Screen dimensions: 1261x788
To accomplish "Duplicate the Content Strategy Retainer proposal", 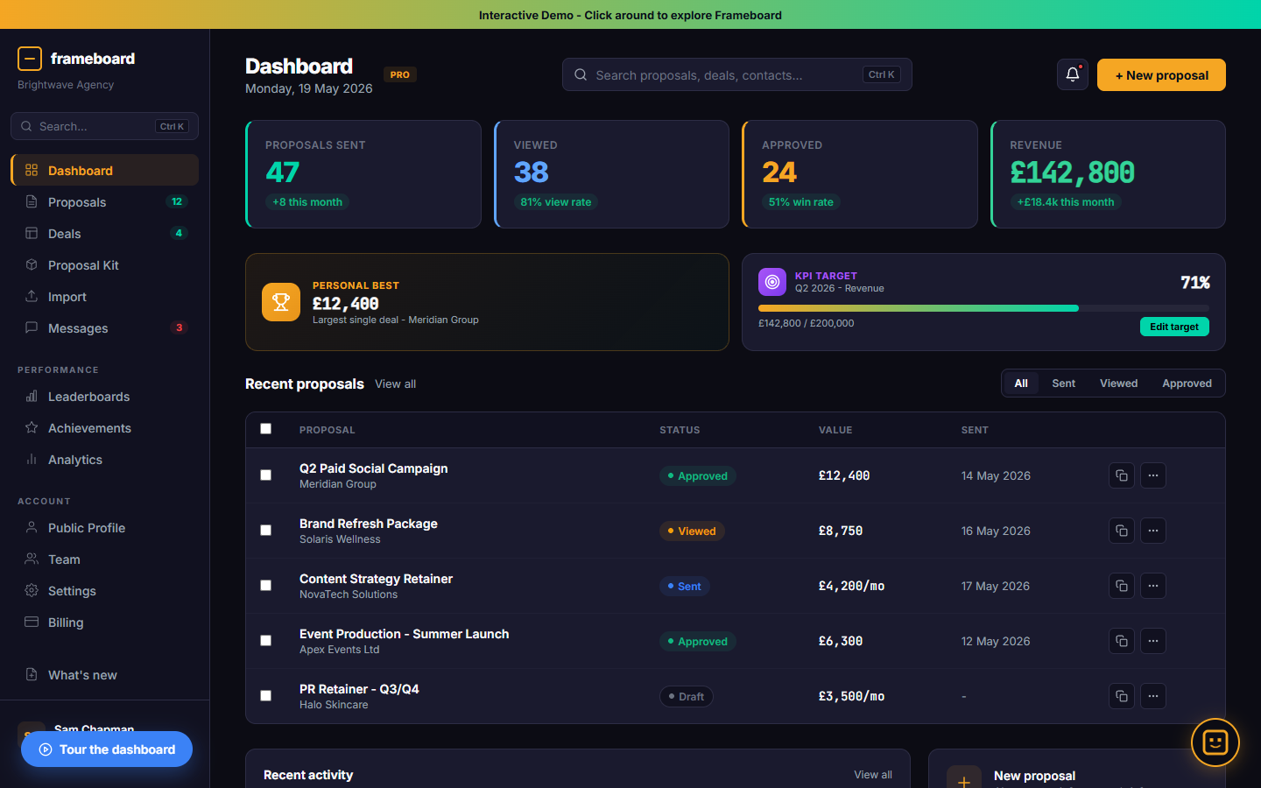I will pyautogui.click(x=1122, y=586).
